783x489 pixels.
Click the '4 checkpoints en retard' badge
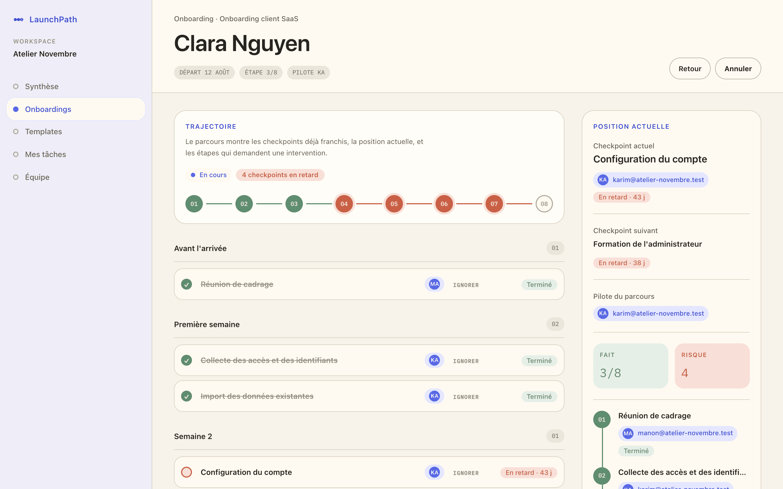coord(280,175)
